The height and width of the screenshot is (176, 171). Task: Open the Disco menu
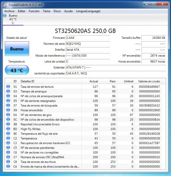coord(57,11)
